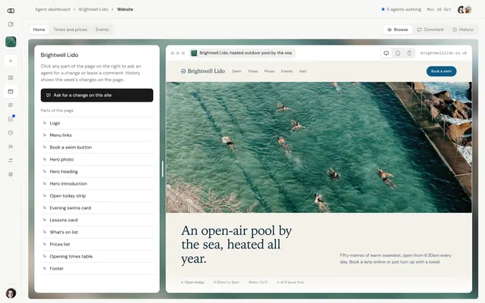The height and width of the screenshot is (303, 485).
Task: Select Evening swims card part
Action: (98, 208)
